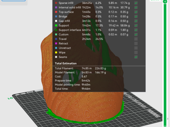170x127 pixels.
Task: Click the Support interface dark green swatch
Action: point(56,30)
